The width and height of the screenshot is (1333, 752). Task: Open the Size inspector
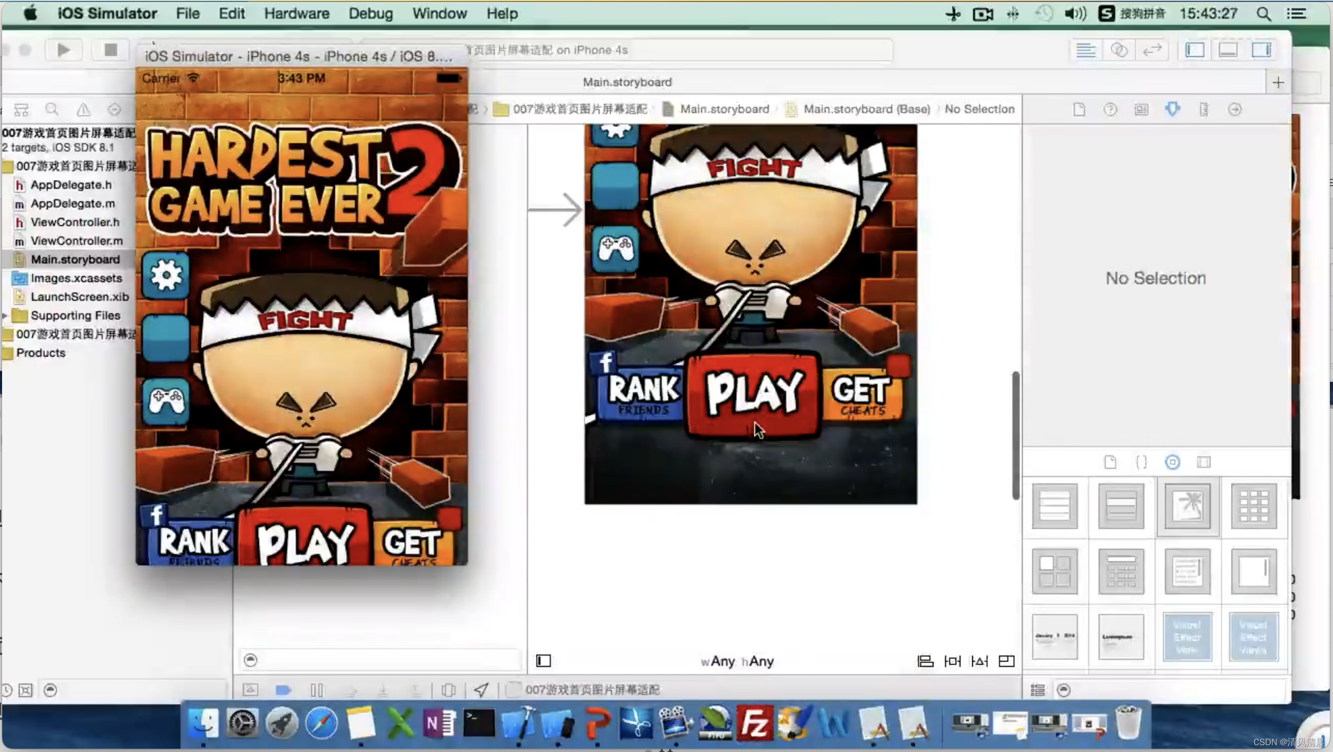click(1204, 109)
